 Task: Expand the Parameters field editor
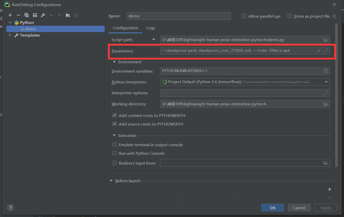[x=325, y=50]
